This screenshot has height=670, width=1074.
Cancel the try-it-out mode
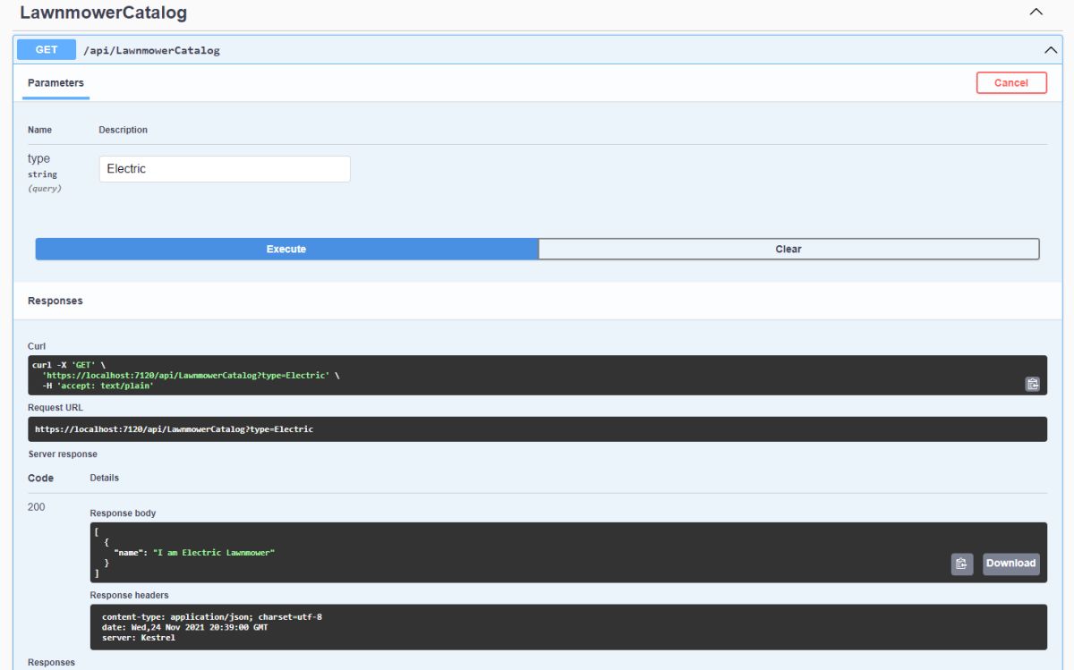click(1011, 82)
